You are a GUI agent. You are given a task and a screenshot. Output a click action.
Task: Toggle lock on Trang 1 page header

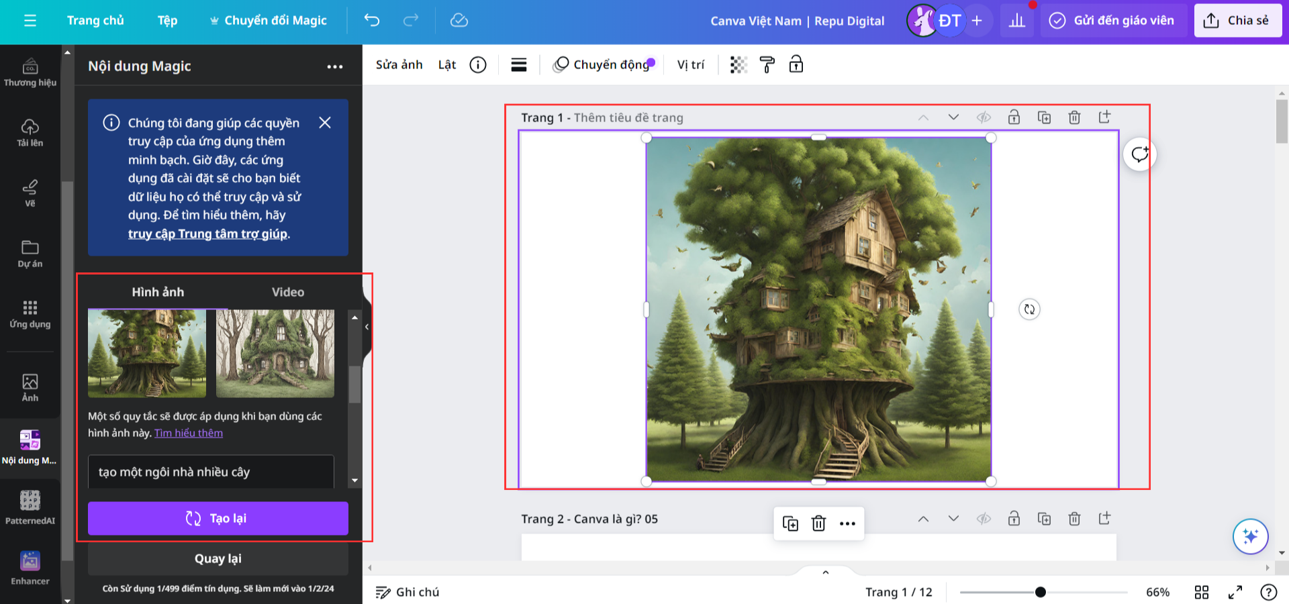1014,117
